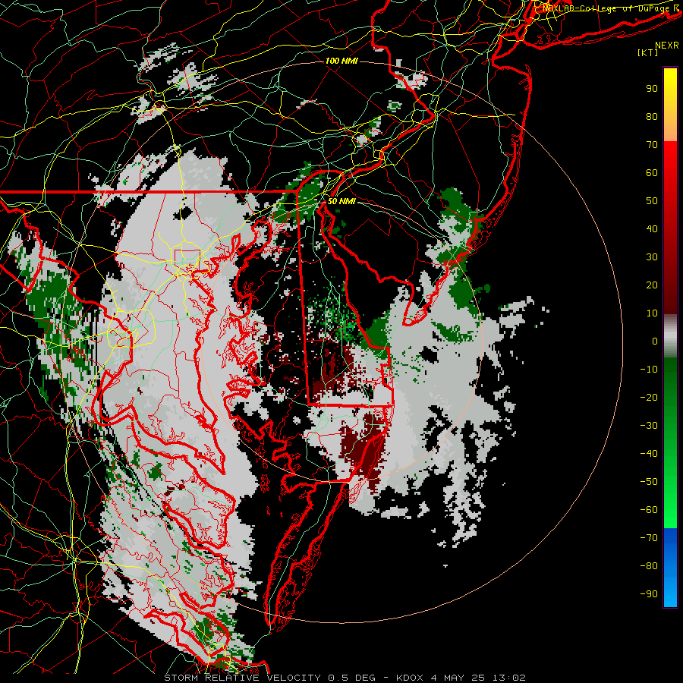Click the 90 value on velocity scale
683x683 pixels.
[x=652, y=89]
